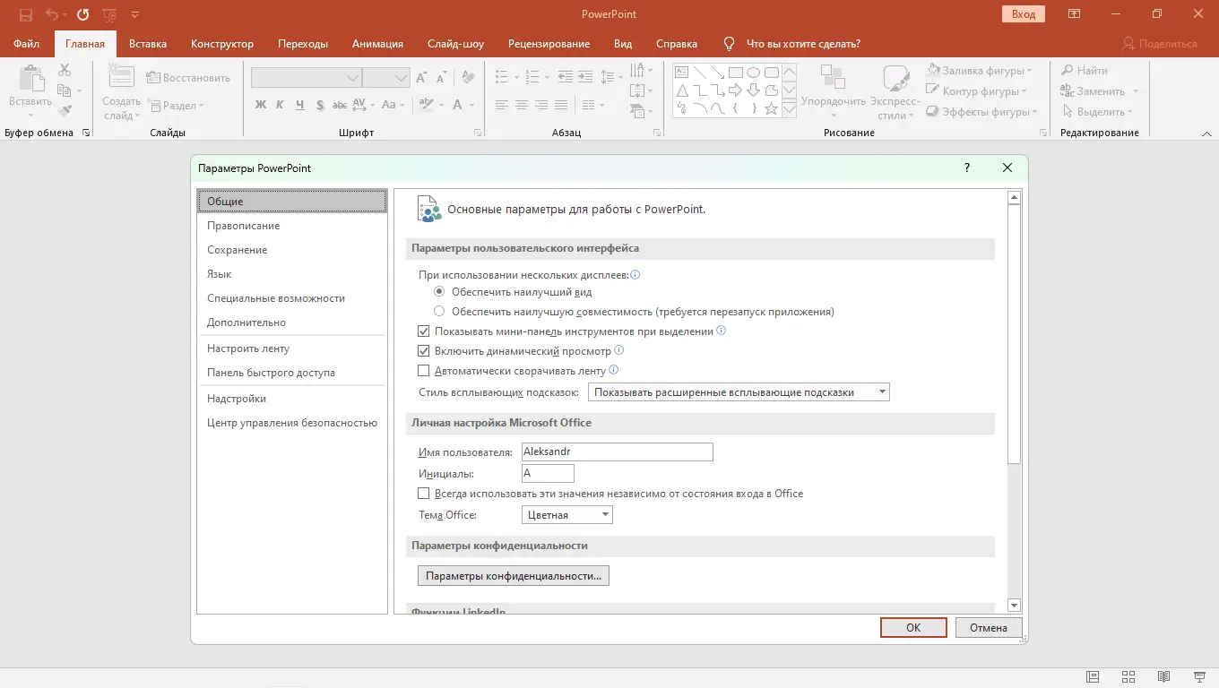Viewport: 1219px width, 688px height.
Task: Click the 'Поделиться' share button
Action: [1160, 44]
